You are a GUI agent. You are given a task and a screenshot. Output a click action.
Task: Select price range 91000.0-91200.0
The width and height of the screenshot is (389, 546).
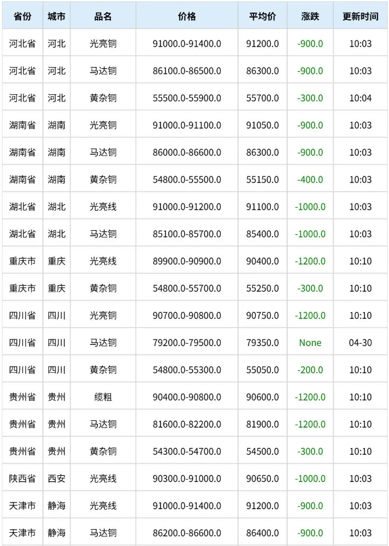187,207
